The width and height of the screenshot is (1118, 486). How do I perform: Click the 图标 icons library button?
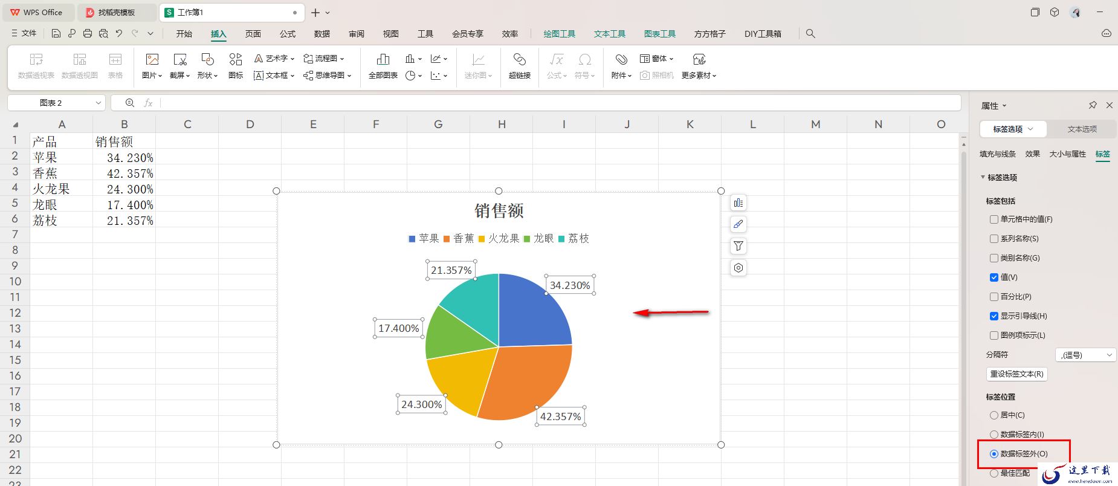[x=236, y=66]
